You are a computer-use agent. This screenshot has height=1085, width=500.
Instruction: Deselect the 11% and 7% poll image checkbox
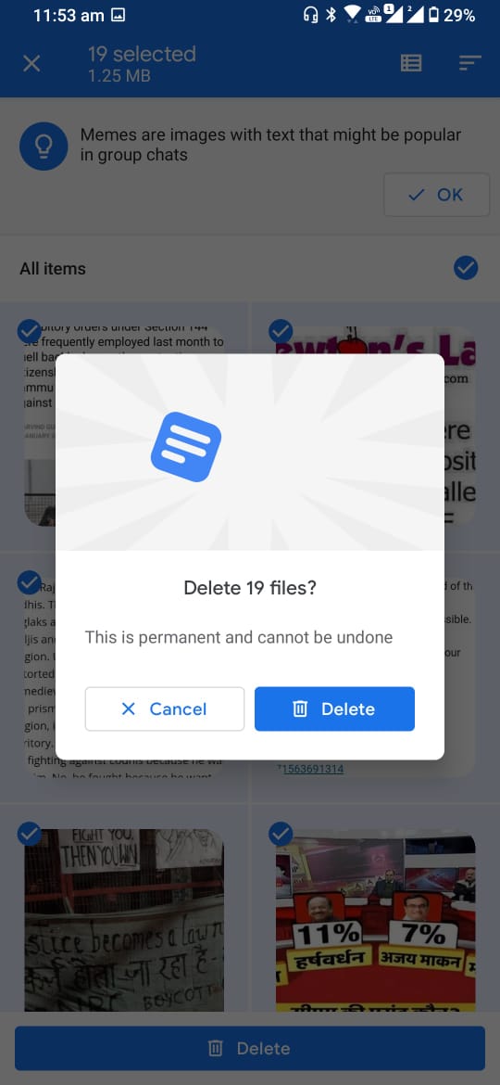coord(281,834)
